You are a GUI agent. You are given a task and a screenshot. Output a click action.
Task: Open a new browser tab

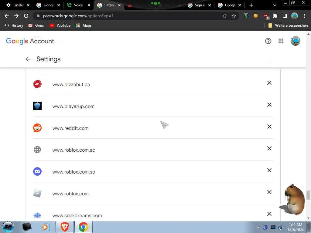click(251, 5)
